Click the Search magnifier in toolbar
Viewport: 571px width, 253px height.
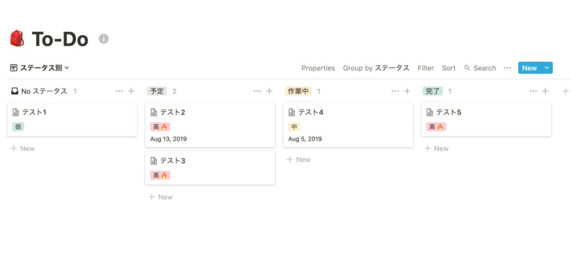(467, 68)
